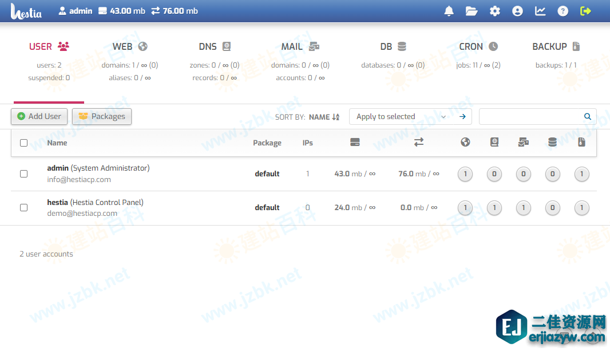The height and width of the screenshot is (351, 610).
Task: Switch to the WEB tab
Action: (x=130, y=47)
